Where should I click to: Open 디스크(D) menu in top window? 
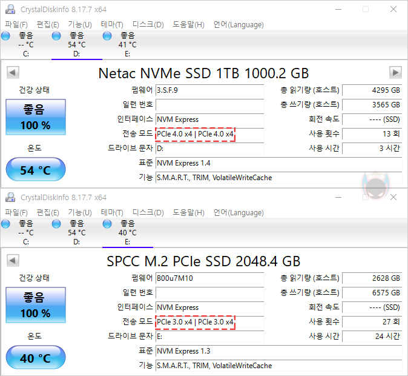pyautogui.click(x=148, y=24)
